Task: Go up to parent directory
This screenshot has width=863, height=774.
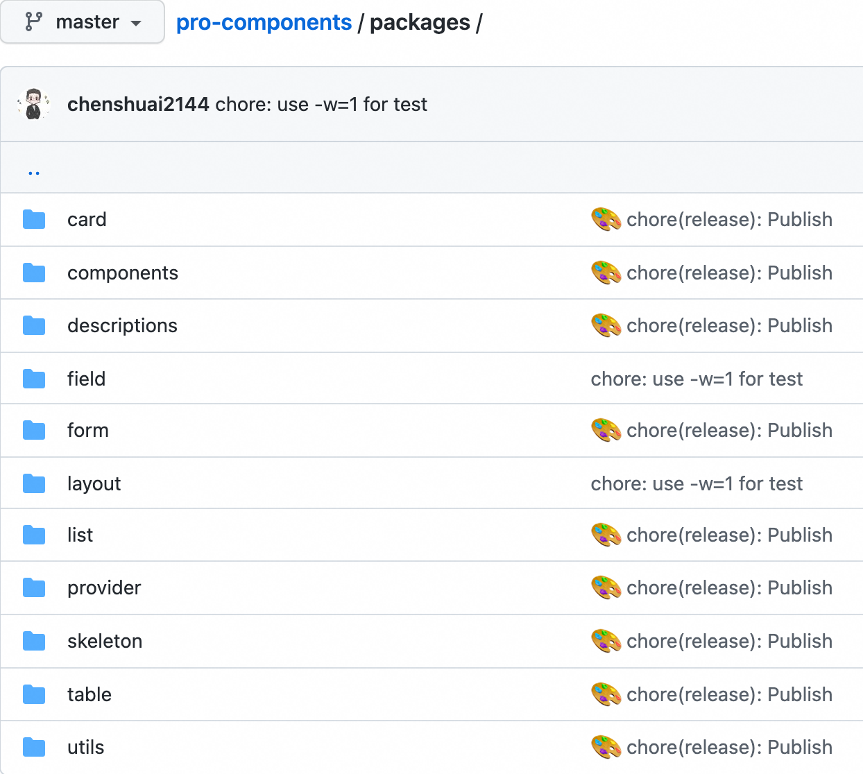Action: (34, 171)
